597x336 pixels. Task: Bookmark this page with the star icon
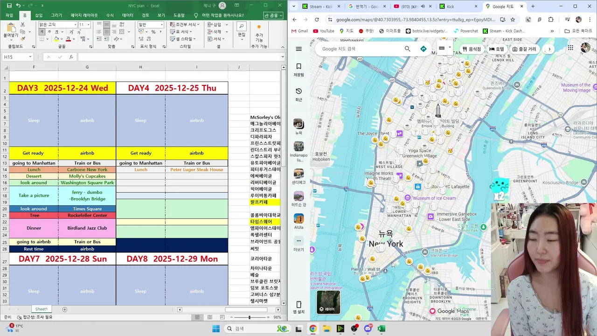[513, 20]
